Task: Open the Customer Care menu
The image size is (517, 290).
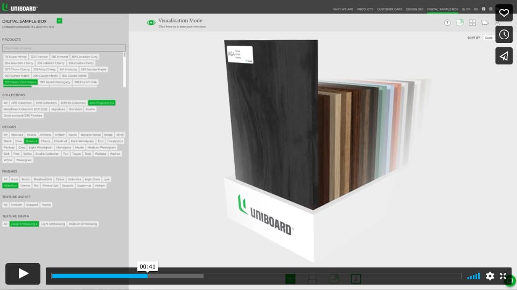Action: point(389,9)
